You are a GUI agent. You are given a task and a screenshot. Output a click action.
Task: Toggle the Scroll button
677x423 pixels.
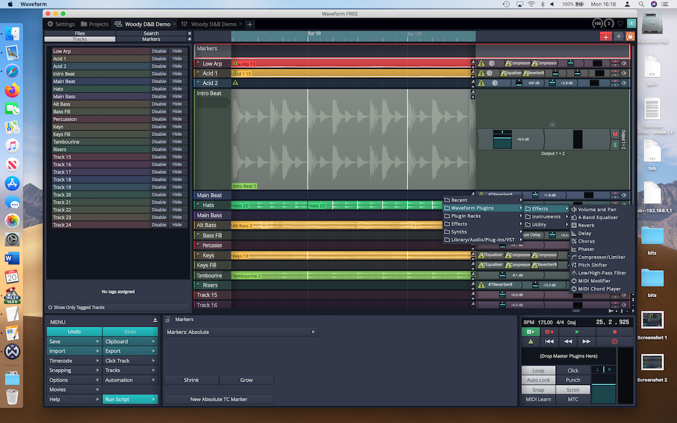[x=573, y=390]
